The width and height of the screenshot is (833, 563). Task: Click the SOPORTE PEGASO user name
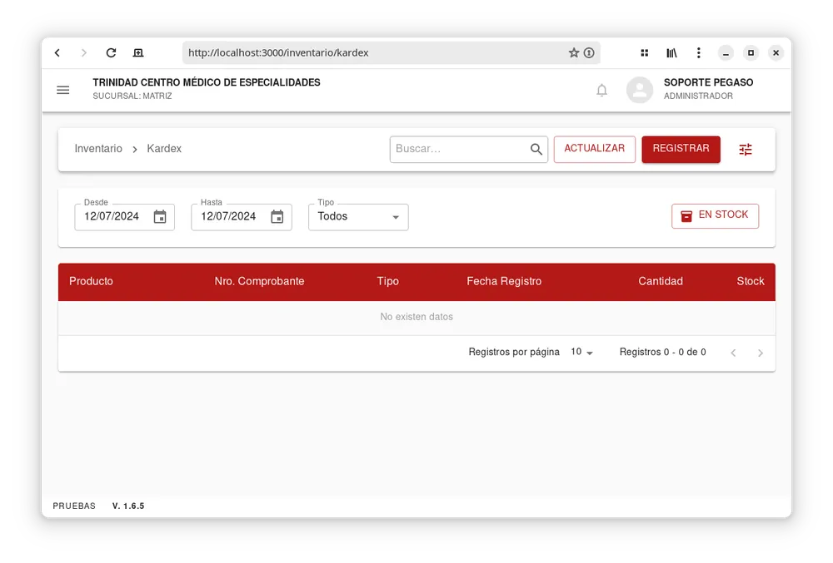tap(708, 82)
